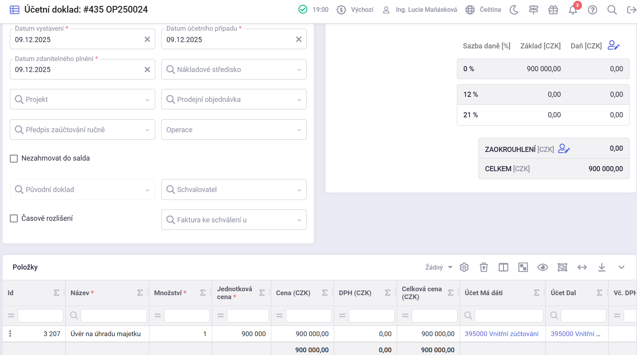Click delete items trash icon
The height and width of the screenshot is (355, 637).
(484, 267)
